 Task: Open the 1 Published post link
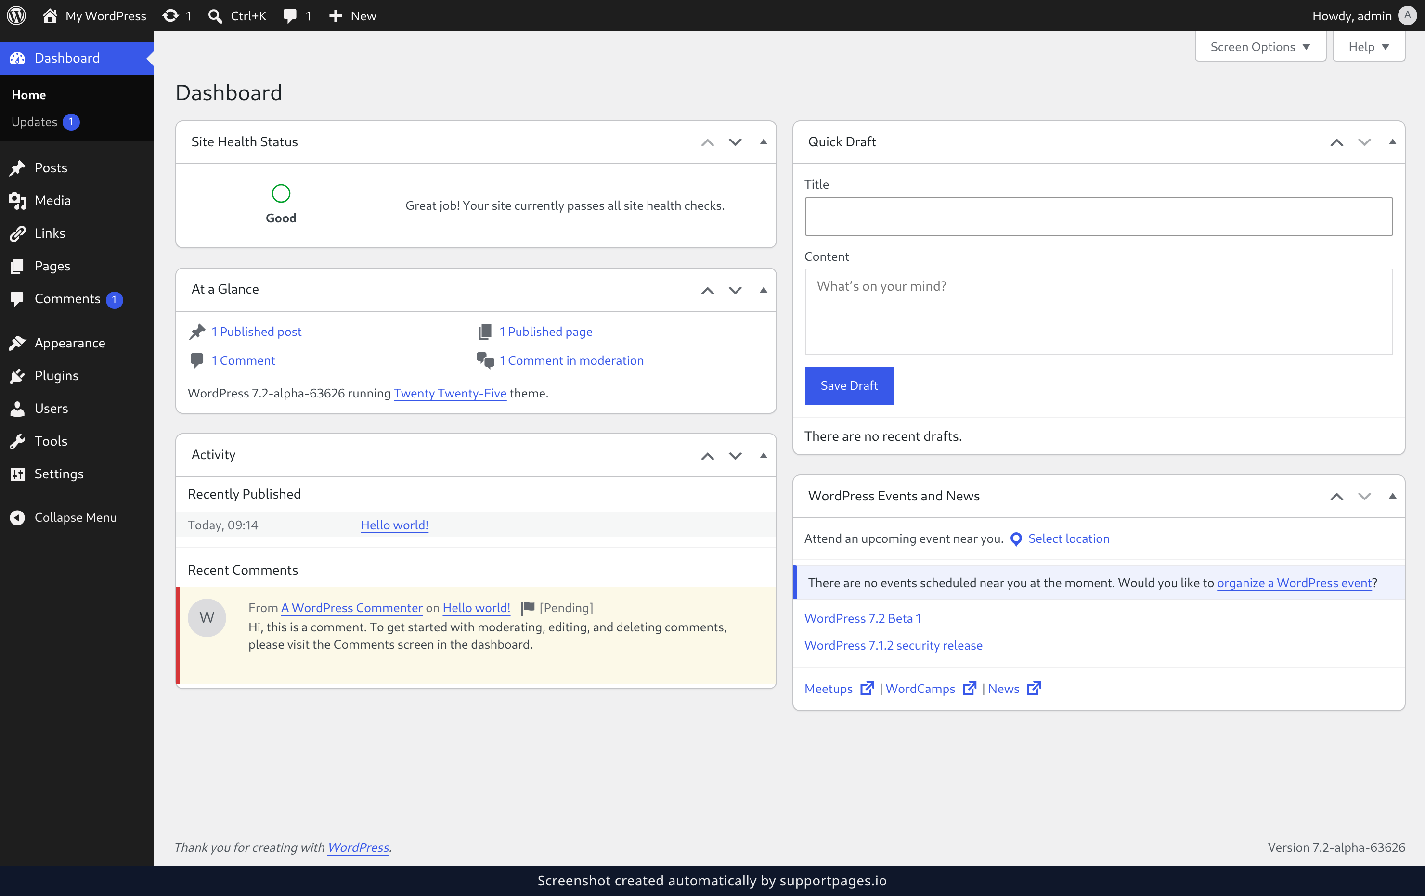(x=256, y=332)
